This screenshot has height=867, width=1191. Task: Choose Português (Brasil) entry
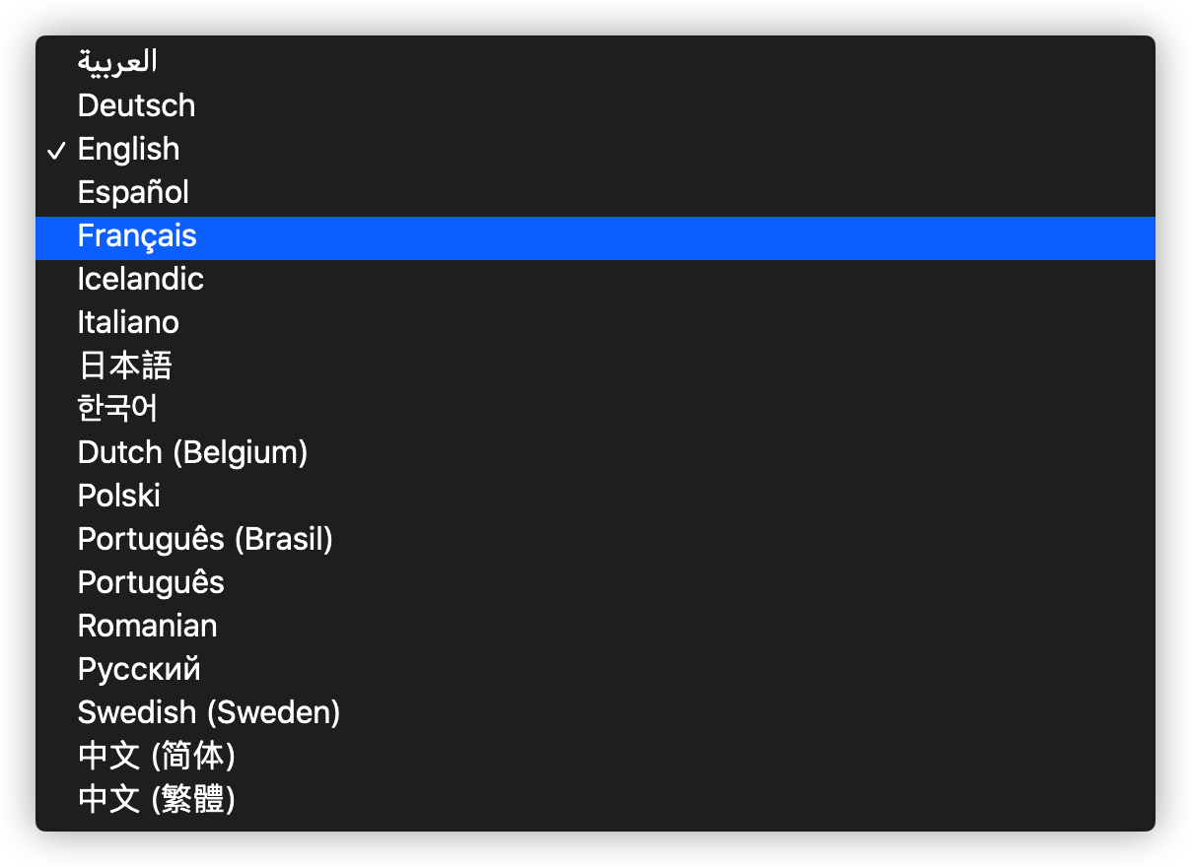(595, 538)
